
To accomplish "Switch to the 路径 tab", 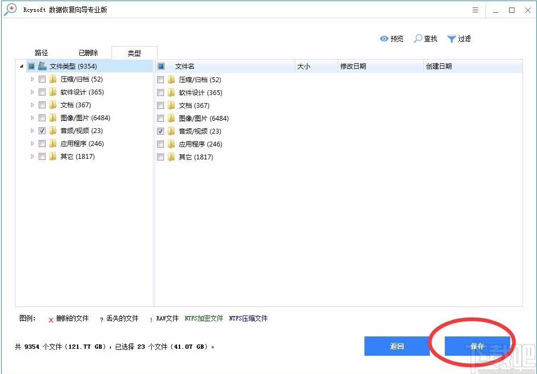I will pyautogui.click(x=41, y=52).
